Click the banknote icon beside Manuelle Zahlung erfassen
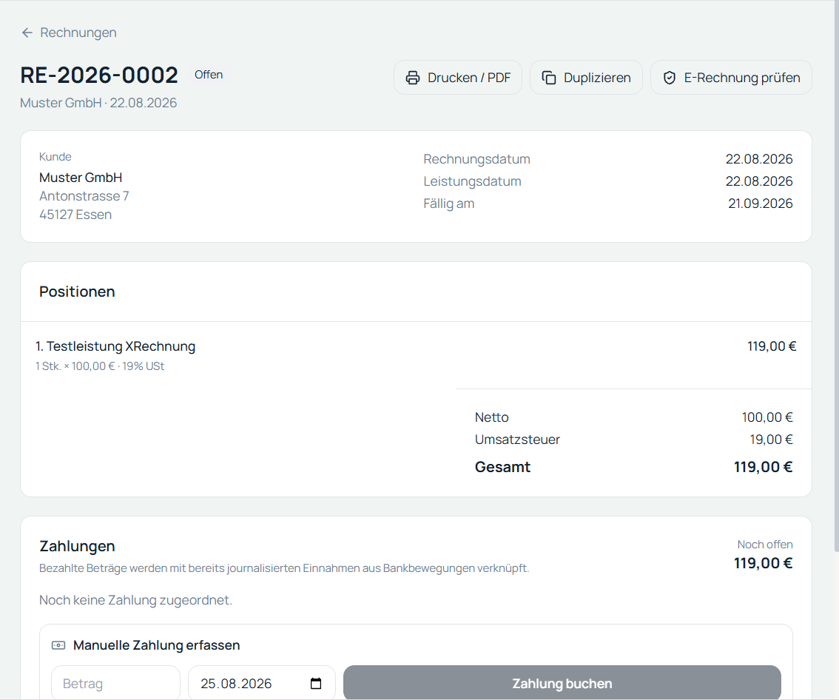 pos(58,645)
